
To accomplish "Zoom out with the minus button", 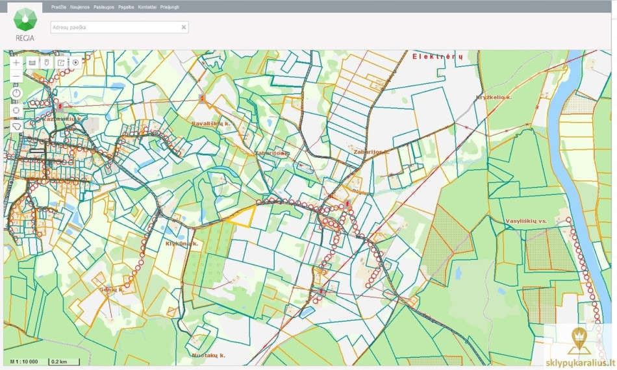I will [16, 76].
